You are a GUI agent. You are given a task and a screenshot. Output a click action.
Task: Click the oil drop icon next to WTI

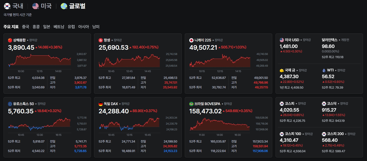pos(324,70)
